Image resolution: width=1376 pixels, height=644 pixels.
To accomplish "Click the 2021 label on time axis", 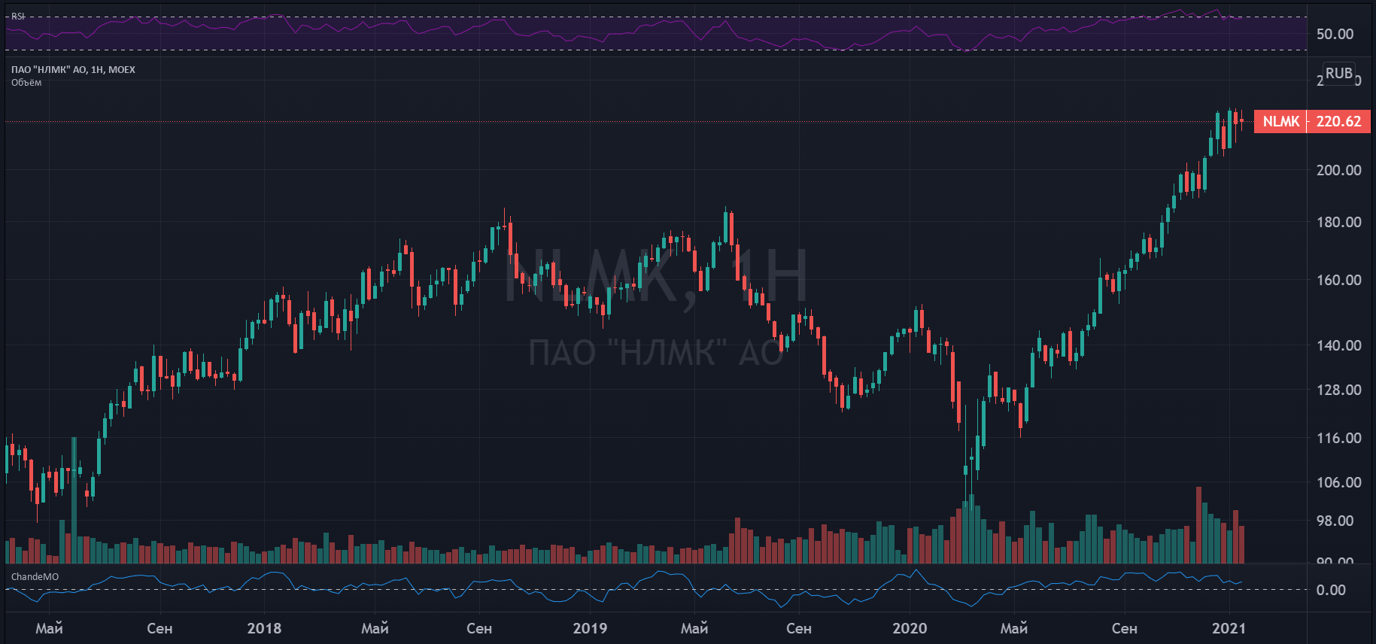I will point(1229,628).
